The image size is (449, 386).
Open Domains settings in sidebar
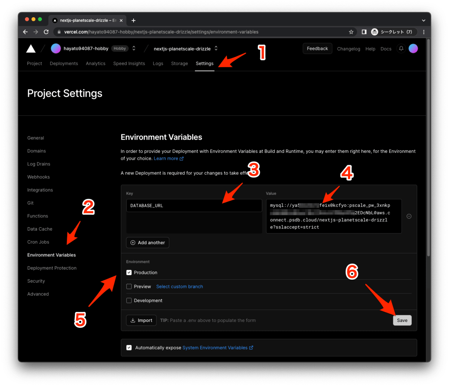click(37, 151)
